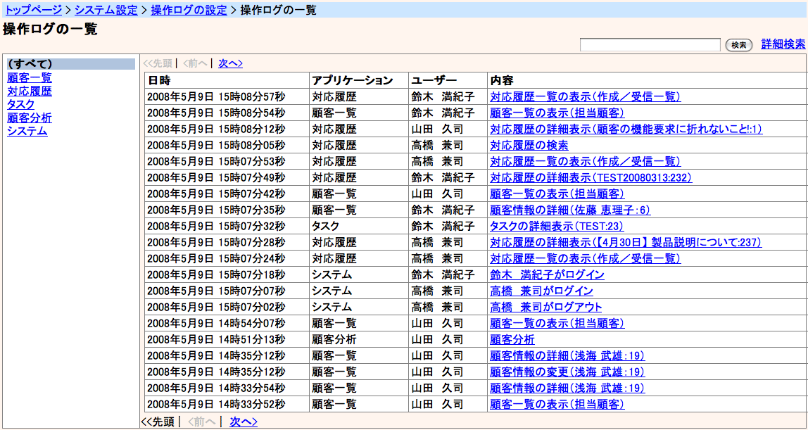
Task: Open タスクの詳細表示(TEST:23) log entry
Action: coord(556,227)
